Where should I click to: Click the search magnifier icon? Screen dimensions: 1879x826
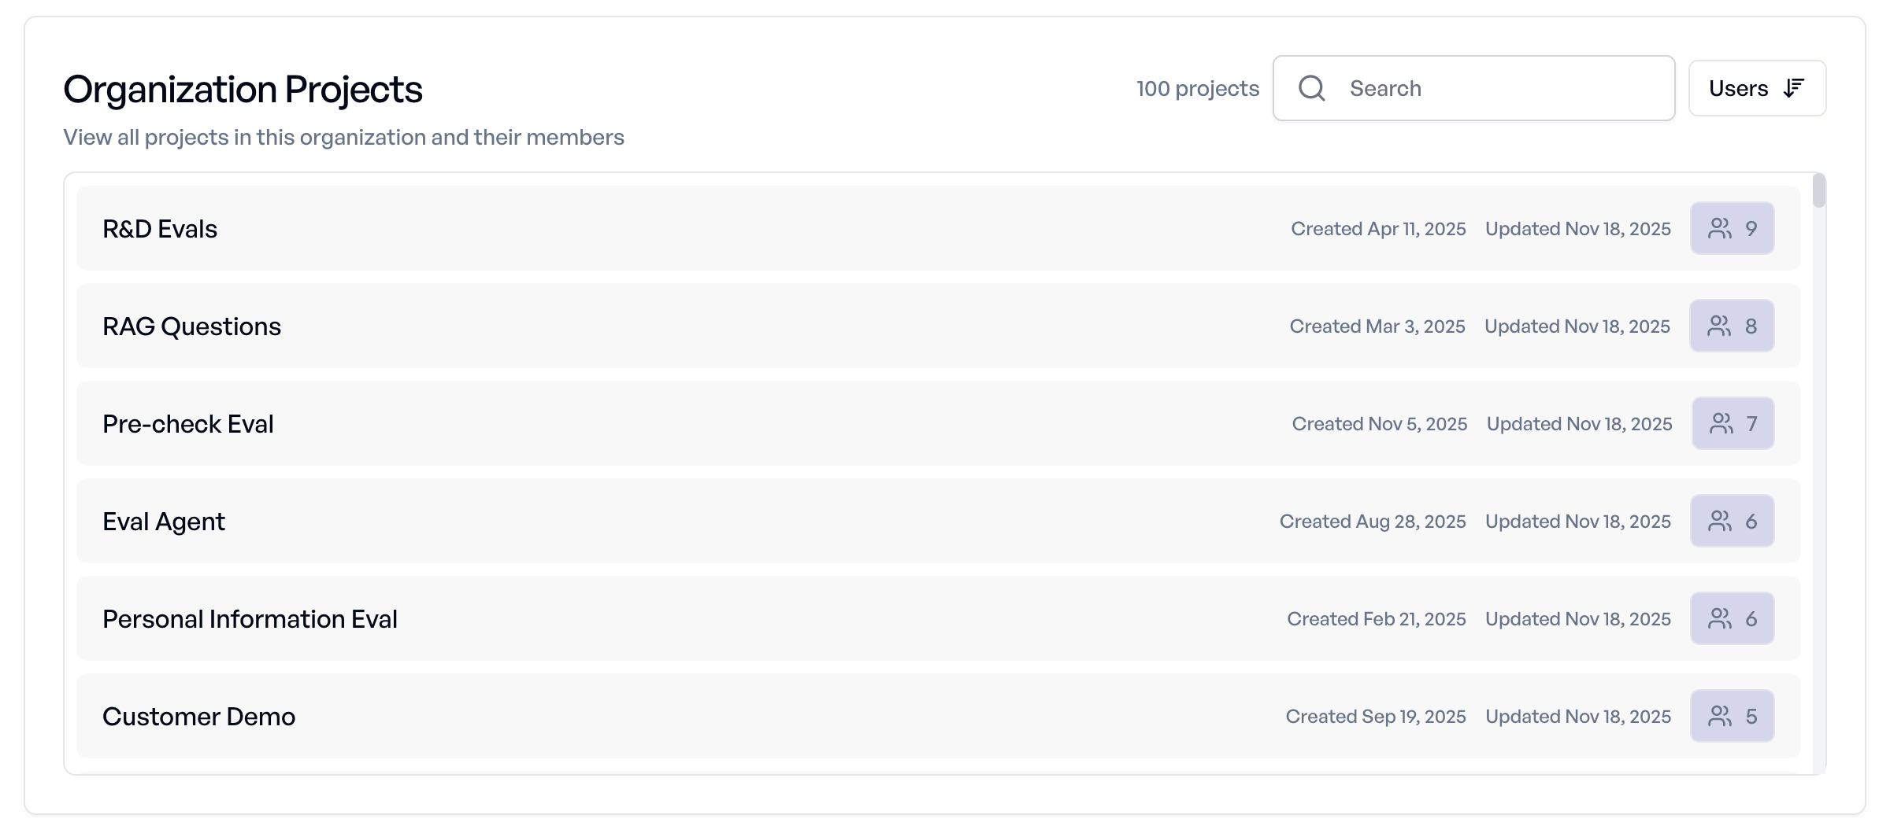[x=1311, y=88]
